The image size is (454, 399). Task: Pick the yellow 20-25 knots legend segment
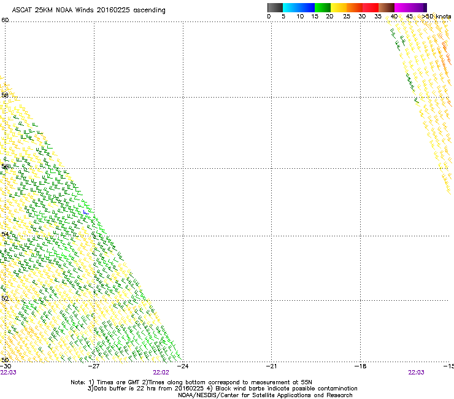click(x=339, y=7)
